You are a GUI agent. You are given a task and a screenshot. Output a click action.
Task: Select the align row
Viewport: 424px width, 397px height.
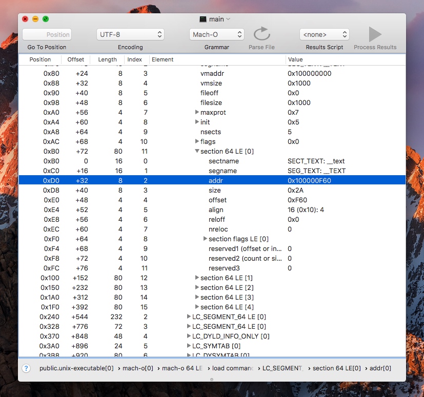click(x=212, y=210)
